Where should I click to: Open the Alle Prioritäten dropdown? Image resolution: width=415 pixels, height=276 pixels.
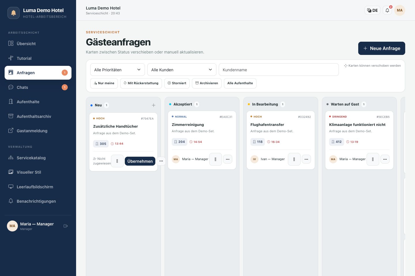point(118,70)
